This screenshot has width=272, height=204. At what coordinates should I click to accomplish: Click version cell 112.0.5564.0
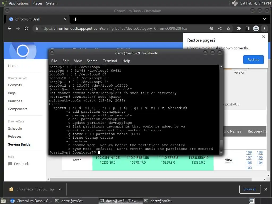(198, 158)
